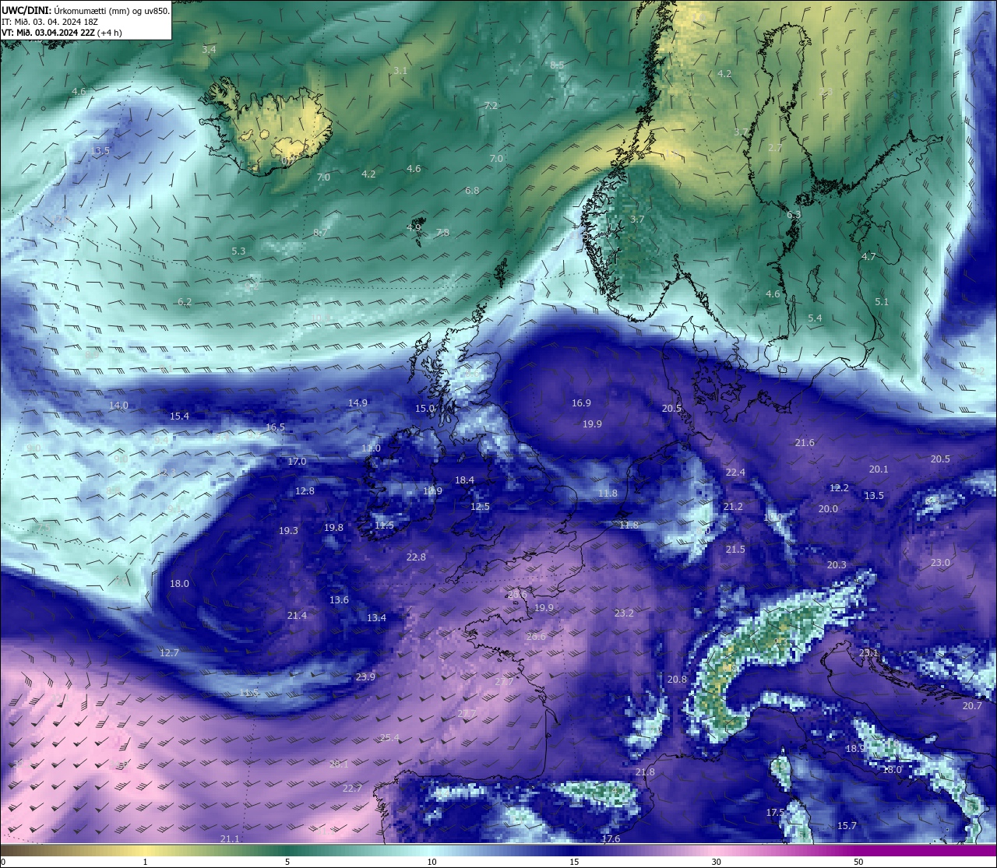
Task: Click the 3.4 value near the top-left
Action: click(x=209, y=50)
